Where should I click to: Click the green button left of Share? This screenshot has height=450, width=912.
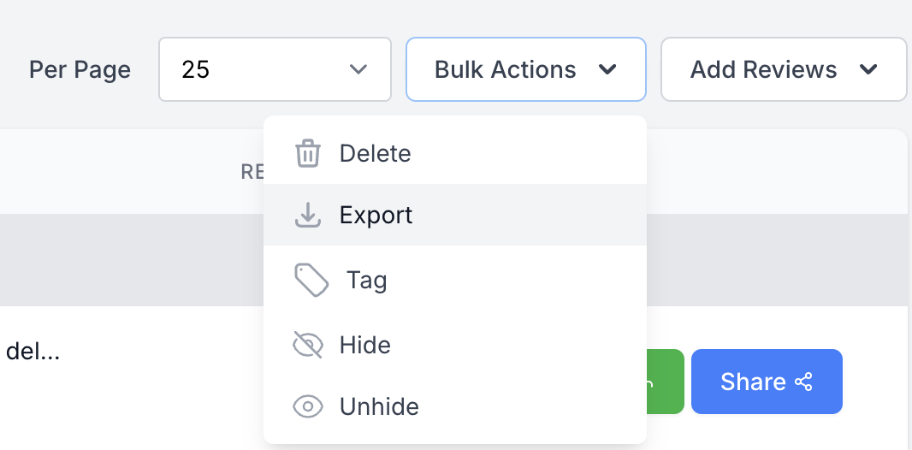[665, 382]
